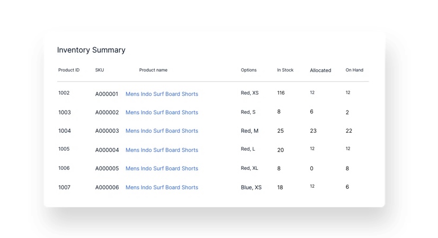Click On Hand value 2 in row 1003
438x238 pixels.
point(347,113)
